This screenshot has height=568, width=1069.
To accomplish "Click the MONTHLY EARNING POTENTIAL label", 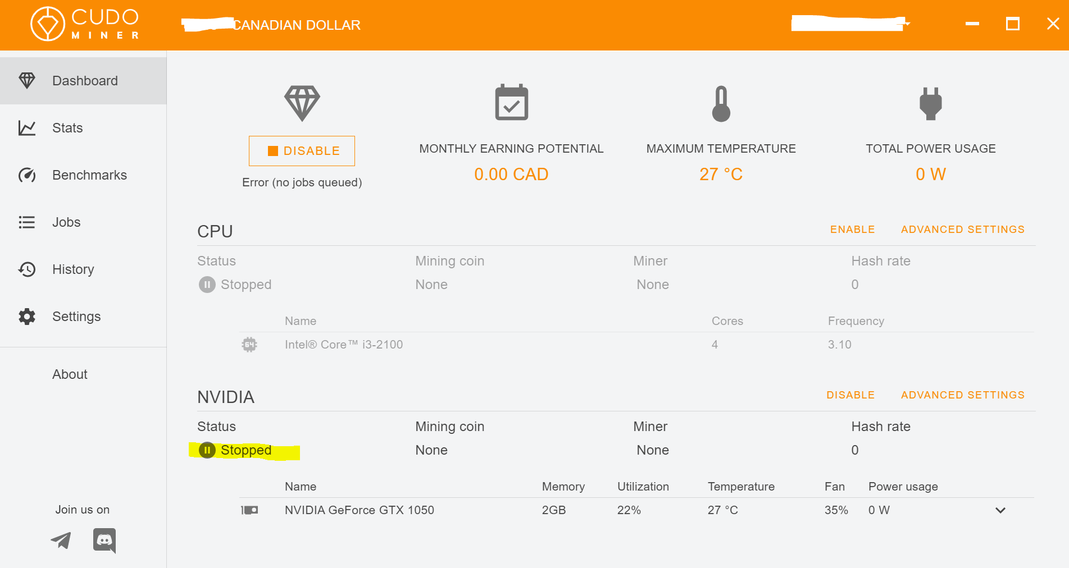I will pyautogui.click(x=511, y=149).
